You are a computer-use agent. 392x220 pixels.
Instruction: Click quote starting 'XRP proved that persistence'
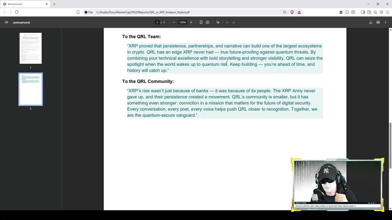(x=225, y=58)
